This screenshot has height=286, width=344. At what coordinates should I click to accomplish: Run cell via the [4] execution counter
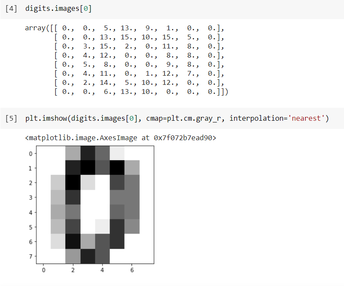click(11, 9)
